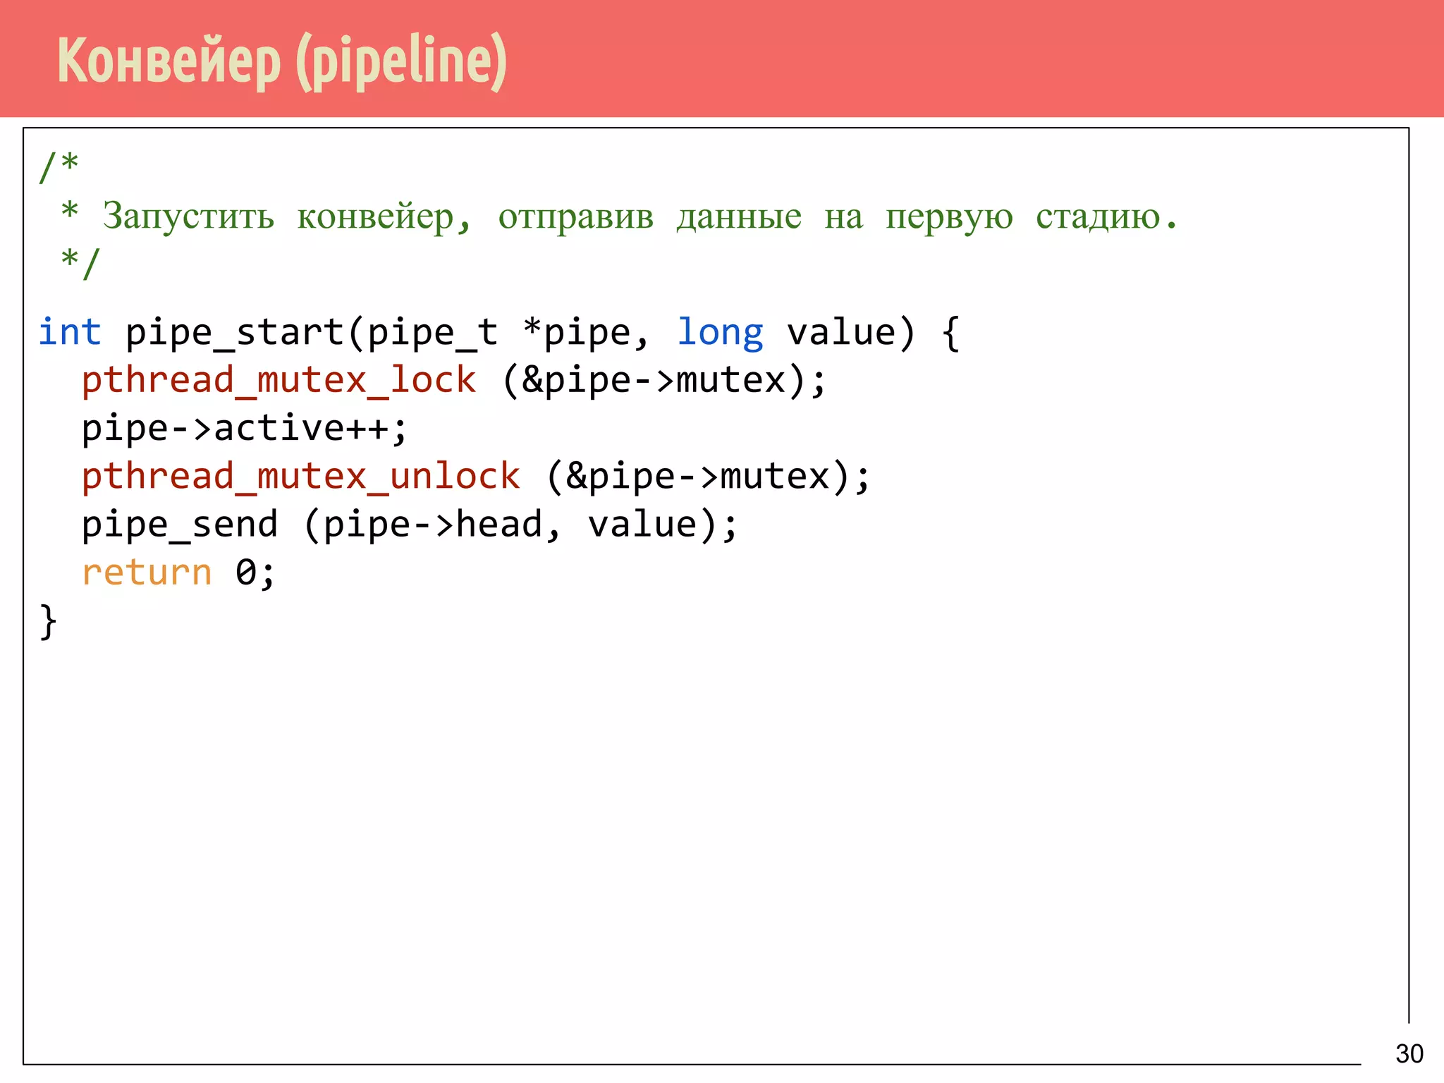Screen dimensions: 1444x1083
Task: Click the slide number "30"
Action: pyautogui.click(x=1409, y=1053)
